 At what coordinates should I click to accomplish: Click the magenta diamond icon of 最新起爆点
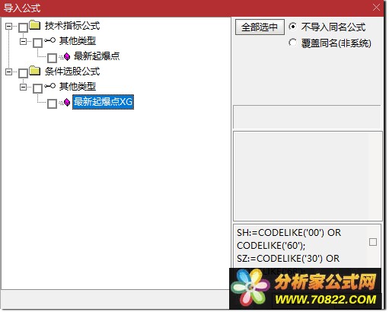coord(67,56)
